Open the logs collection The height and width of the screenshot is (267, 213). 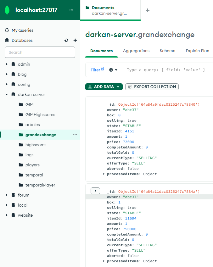(30, 155)
